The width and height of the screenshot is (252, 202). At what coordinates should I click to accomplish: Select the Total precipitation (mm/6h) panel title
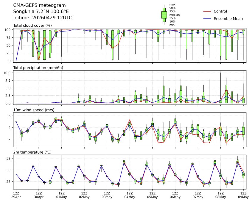pos(38,68)
